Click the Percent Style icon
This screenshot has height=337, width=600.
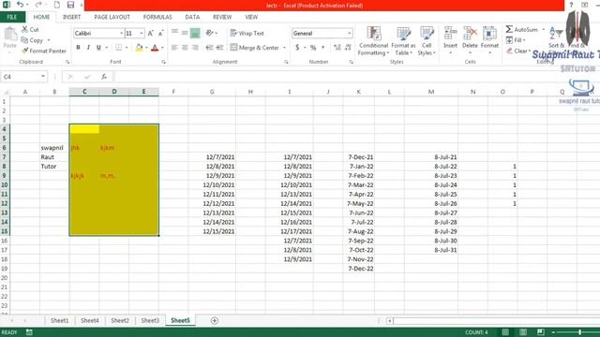click(313, 48)
